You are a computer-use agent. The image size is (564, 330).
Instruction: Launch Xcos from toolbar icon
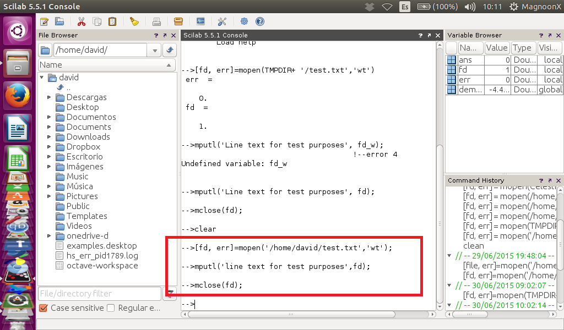(x=200, y=21)
